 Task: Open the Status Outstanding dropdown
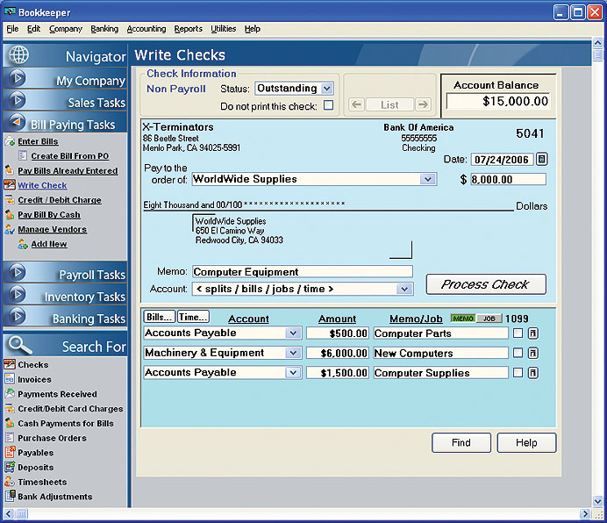pyautogui.click(x=327, y=89)
